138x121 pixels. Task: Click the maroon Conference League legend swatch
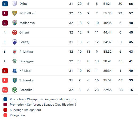point(5,105)
